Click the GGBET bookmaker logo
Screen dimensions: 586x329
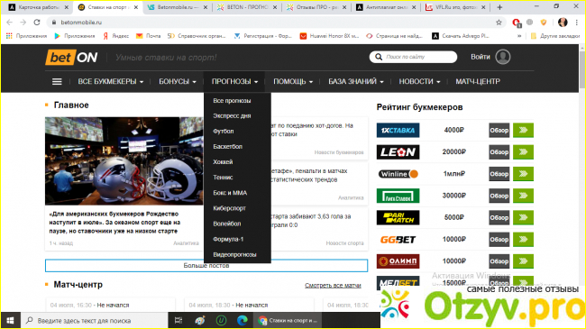398,239
